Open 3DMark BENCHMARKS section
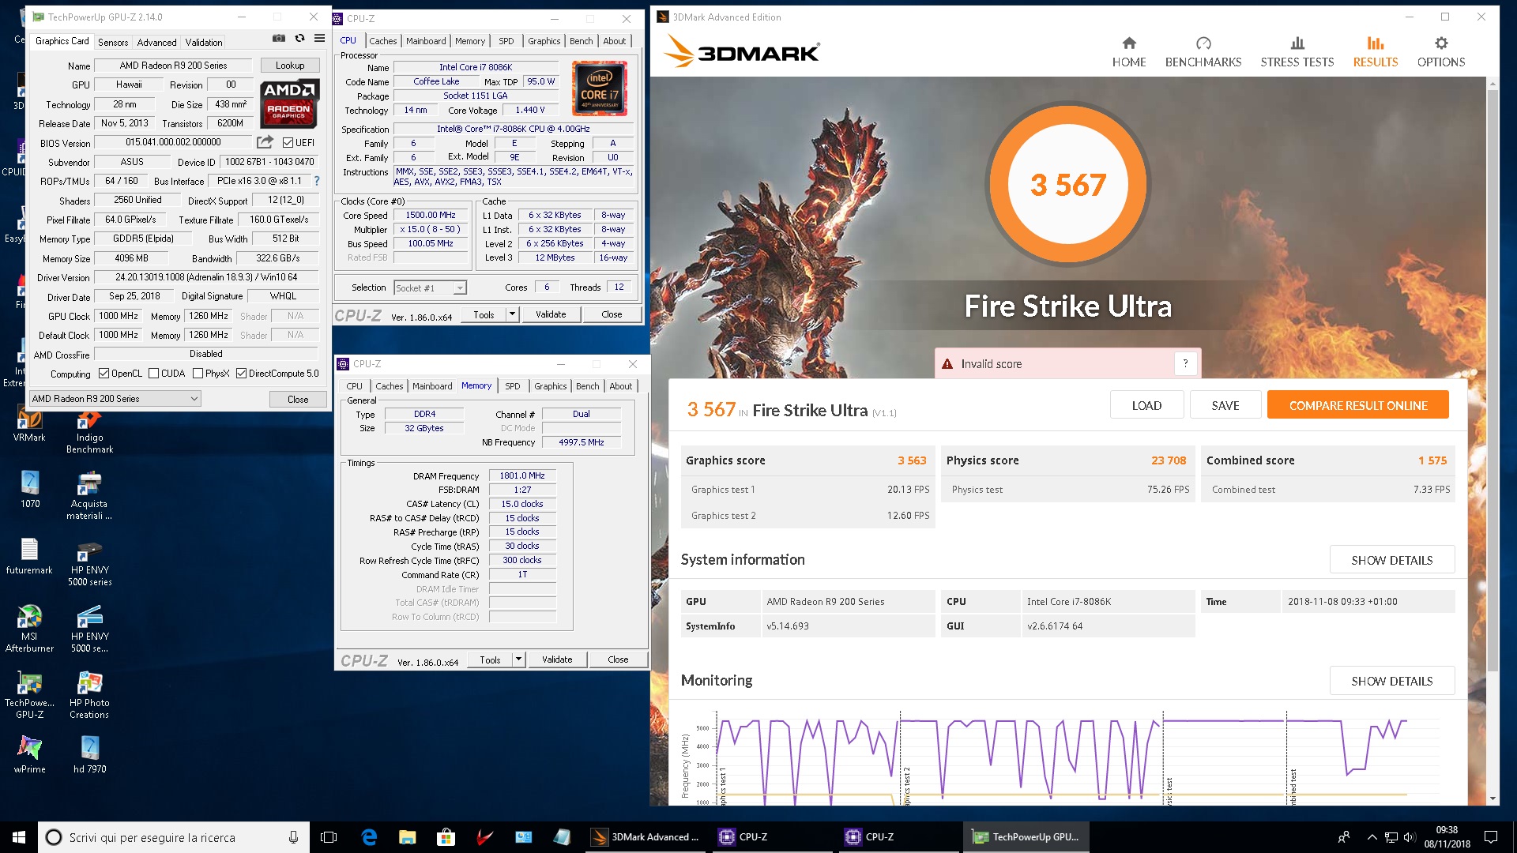1517x853 pixels. [x=1203, y=52]
